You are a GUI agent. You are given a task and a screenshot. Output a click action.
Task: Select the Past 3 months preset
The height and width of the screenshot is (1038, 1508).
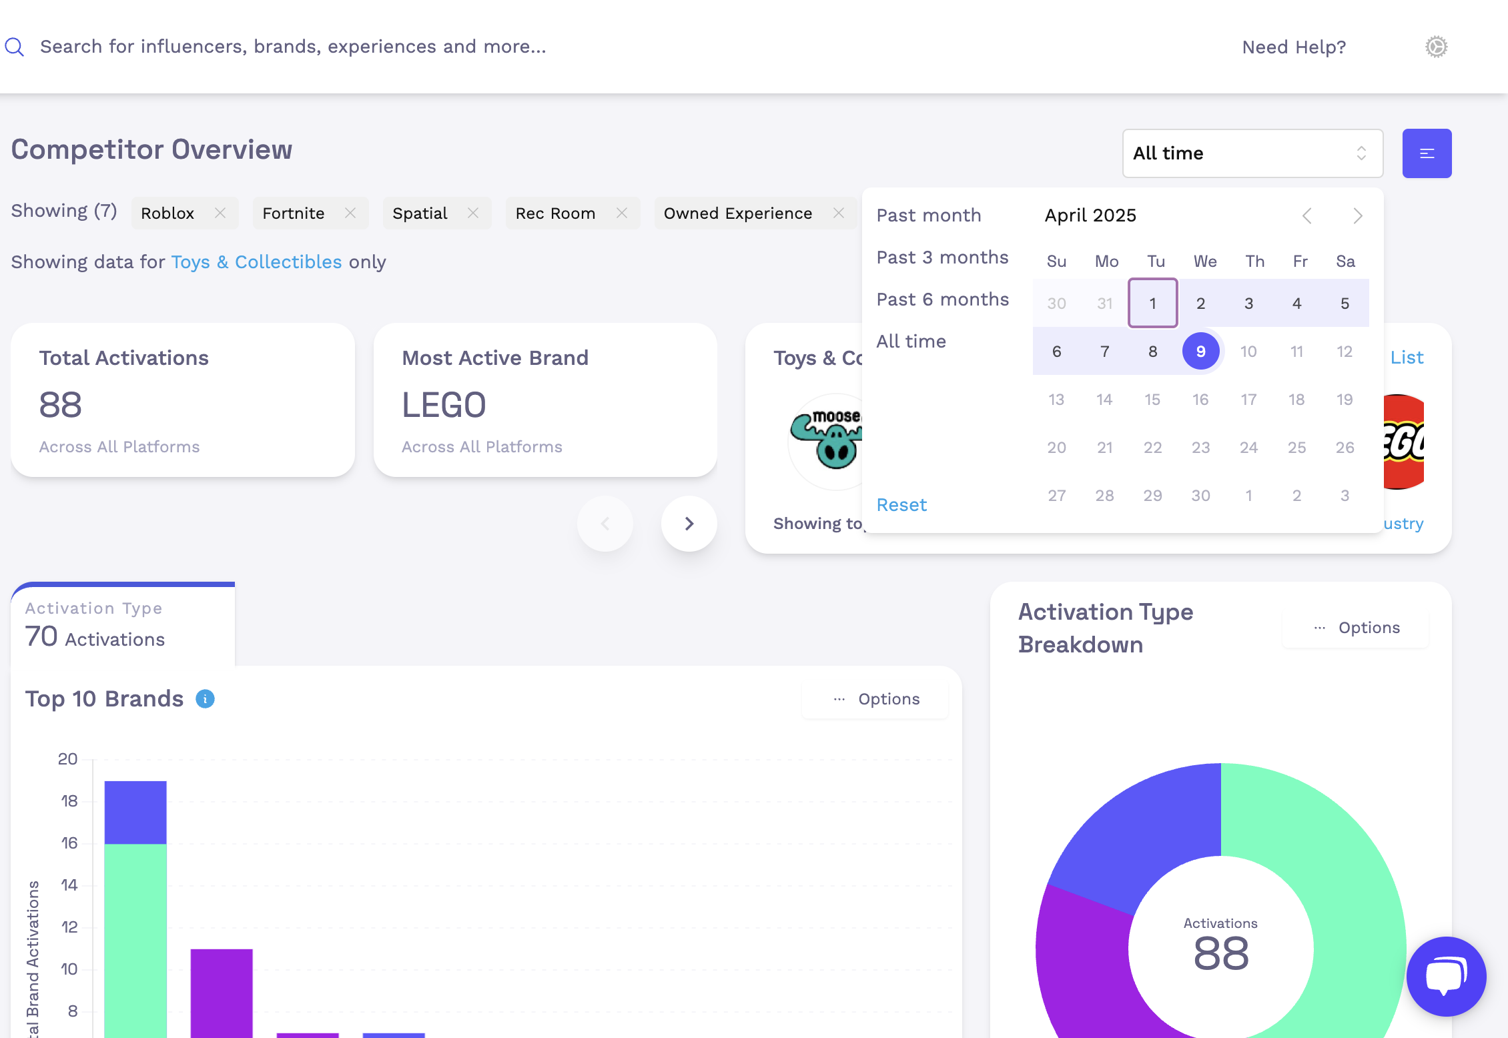(x=942, y=257)
